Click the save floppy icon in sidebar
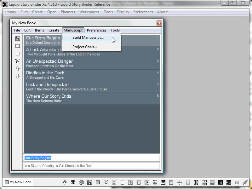Viewport: 252px width, 189px height. (18, 38)
